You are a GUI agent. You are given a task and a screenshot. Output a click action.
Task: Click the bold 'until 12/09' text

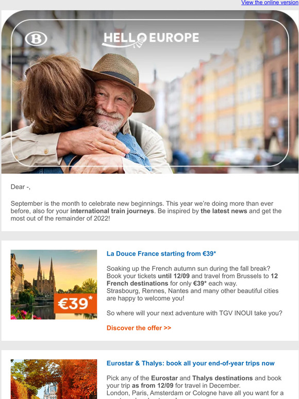click(174, 276)
